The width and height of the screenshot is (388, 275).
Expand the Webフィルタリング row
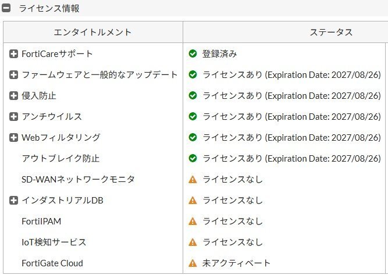pos(14,138)
